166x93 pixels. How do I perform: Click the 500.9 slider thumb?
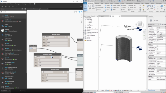click(52, 57)
